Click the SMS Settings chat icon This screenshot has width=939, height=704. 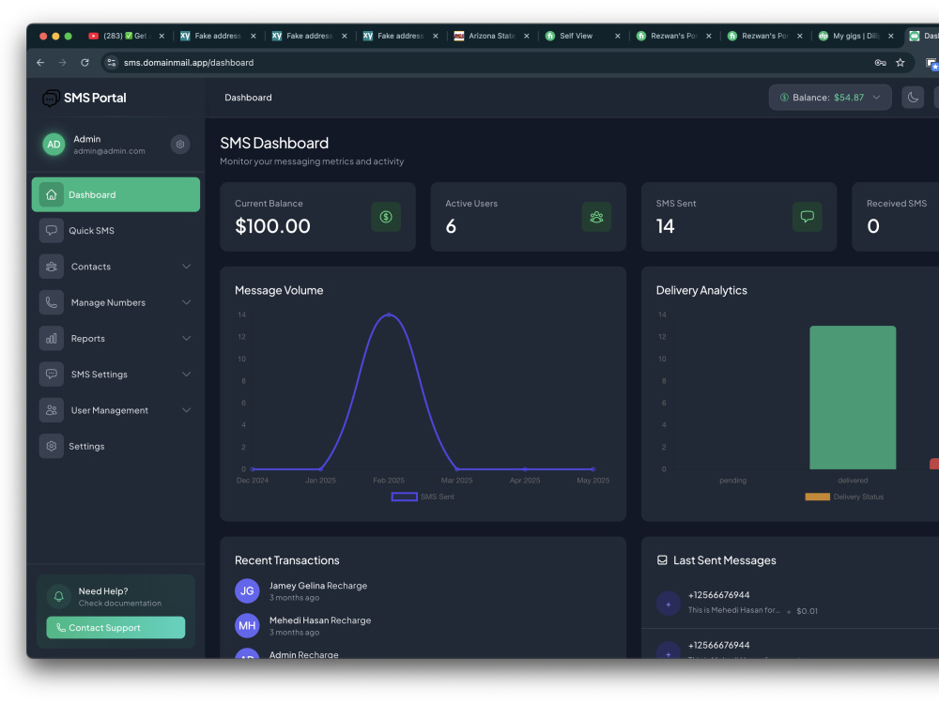[x=52, y=375]
